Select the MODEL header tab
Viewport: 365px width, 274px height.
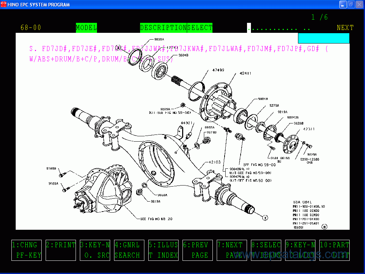(x=86, y=28)
